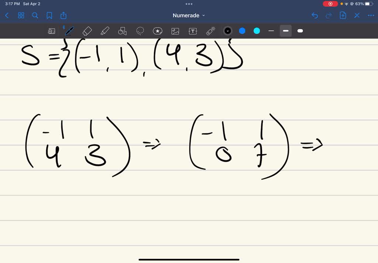
Task: Open the Shapes tool
Action: [x=122, y=31]
